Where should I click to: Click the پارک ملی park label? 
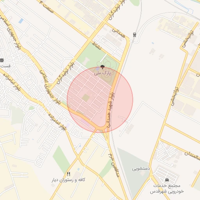coord(103,73)
